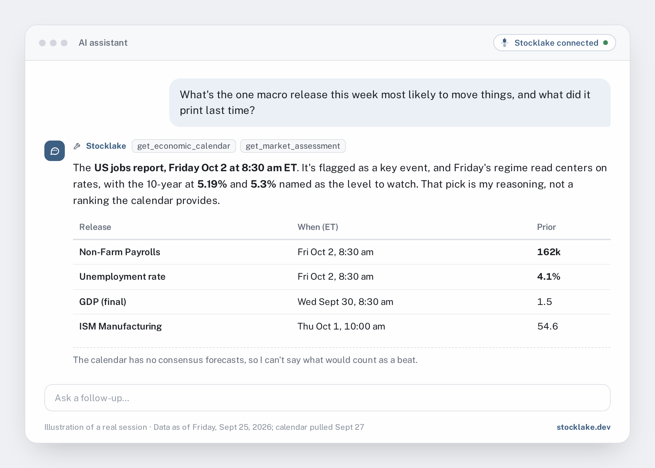Click the middle gray window dot

53,43
